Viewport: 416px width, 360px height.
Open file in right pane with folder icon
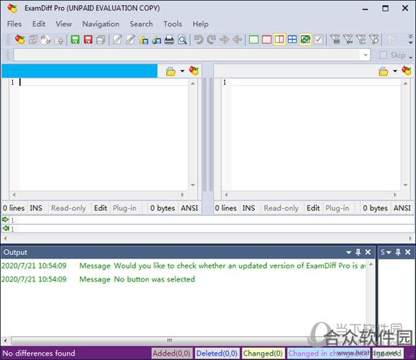tap(384, 71)
